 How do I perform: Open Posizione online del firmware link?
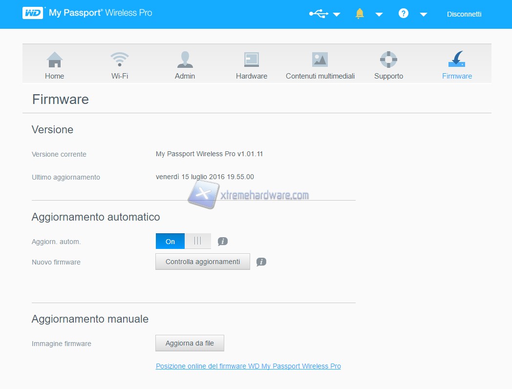pos(248,366)
